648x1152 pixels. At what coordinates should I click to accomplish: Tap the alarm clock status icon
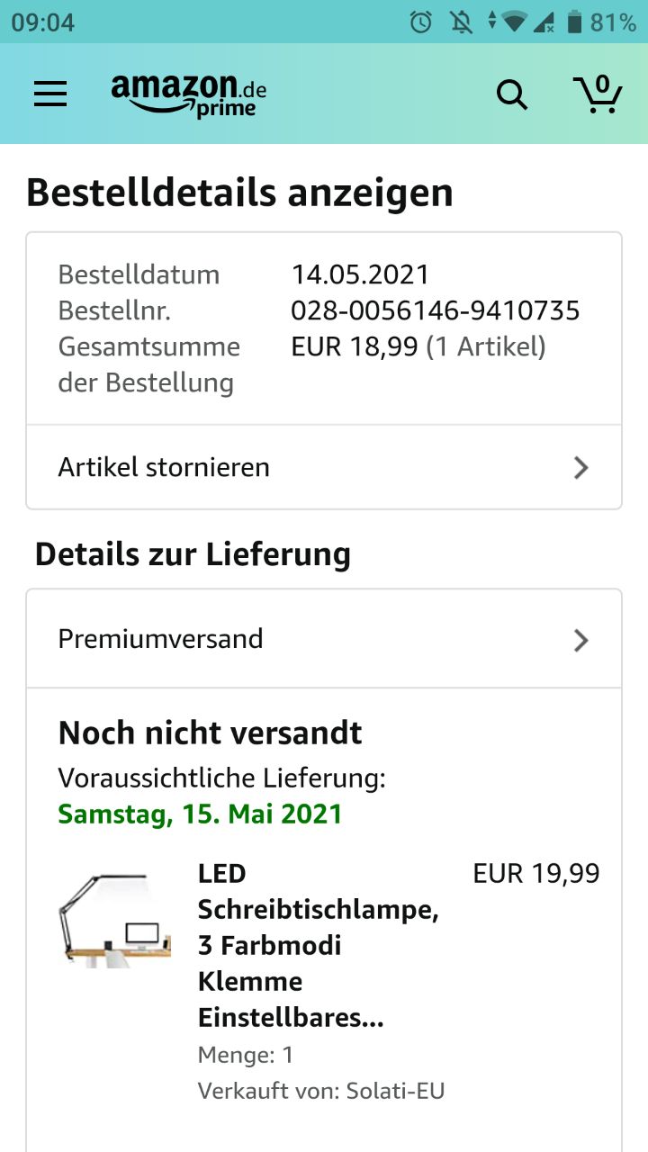[421, 22]
